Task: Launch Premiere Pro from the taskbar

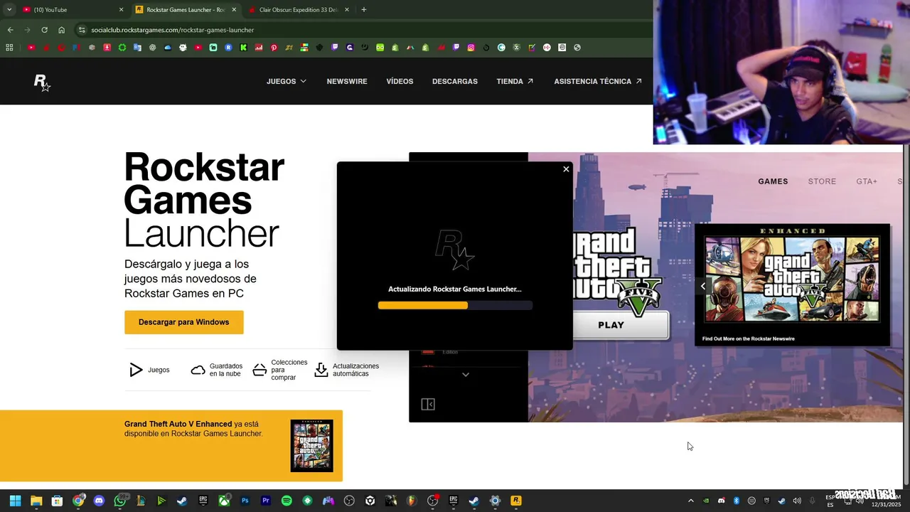Action: (x=266, y=501)
